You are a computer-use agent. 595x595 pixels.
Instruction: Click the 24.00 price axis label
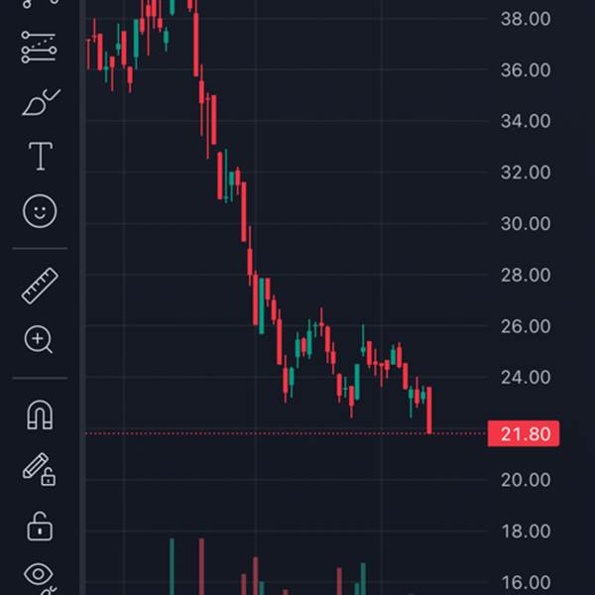(x=526, y=377)
